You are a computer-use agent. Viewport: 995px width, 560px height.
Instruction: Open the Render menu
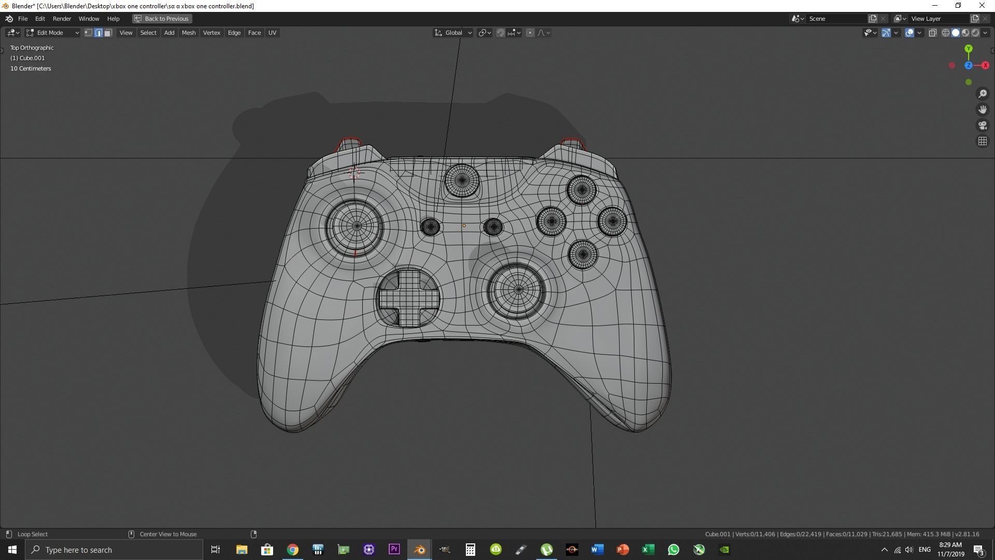point(62,19)
